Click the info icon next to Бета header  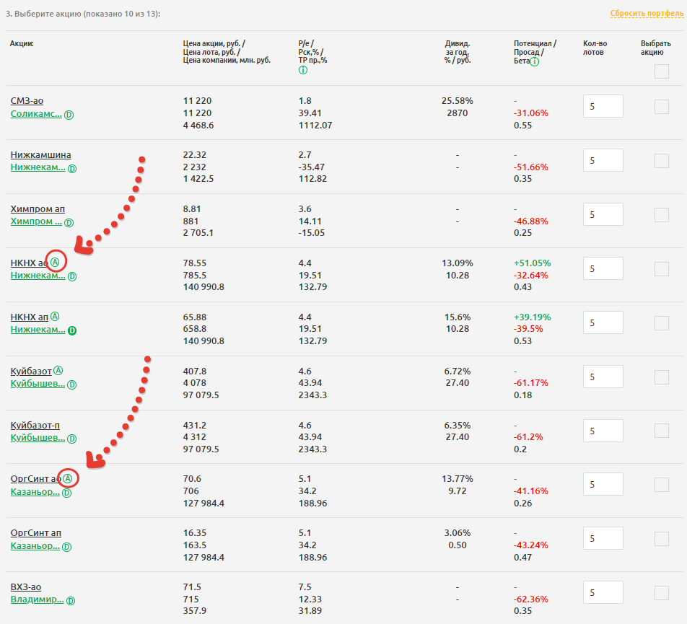coord(535,62)
